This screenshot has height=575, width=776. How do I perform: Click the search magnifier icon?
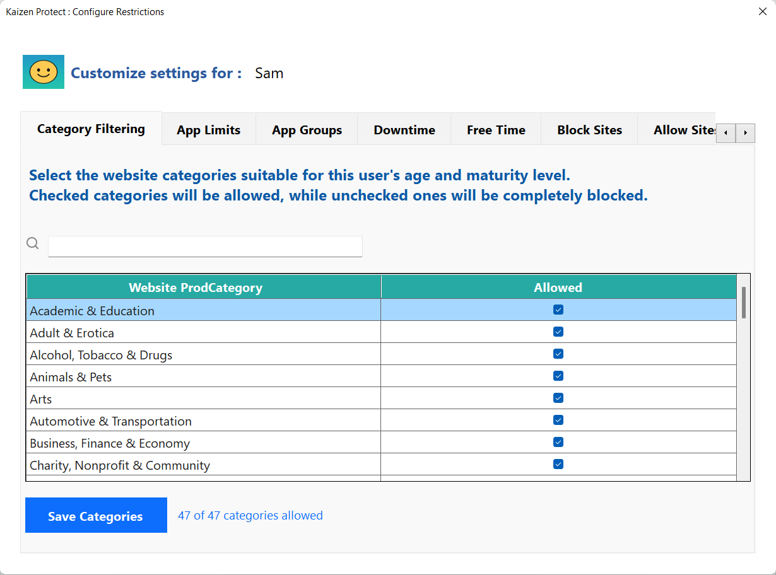(32, 243)
